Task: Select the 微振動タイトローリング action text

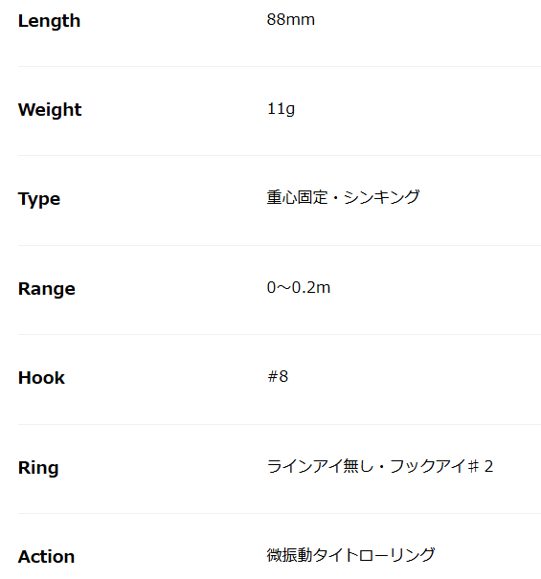Action: tap(350, 555)
